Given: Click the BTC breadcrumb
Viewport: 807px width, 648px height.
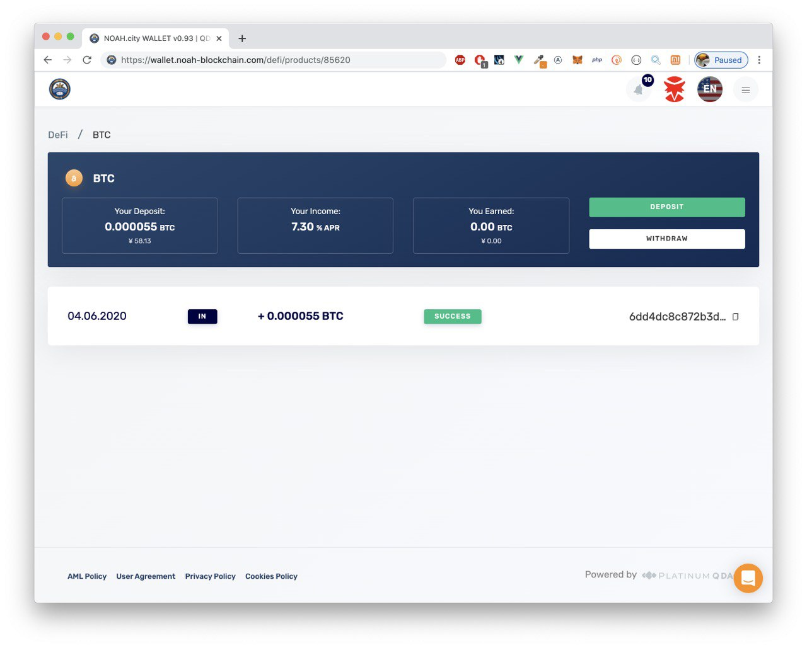Looking at the screenshot, I should 102,135.
